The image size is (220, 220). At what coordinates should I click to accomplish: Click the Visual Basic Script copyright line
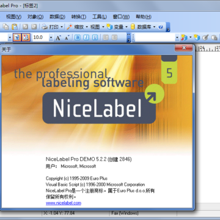[x=95, y=185]
